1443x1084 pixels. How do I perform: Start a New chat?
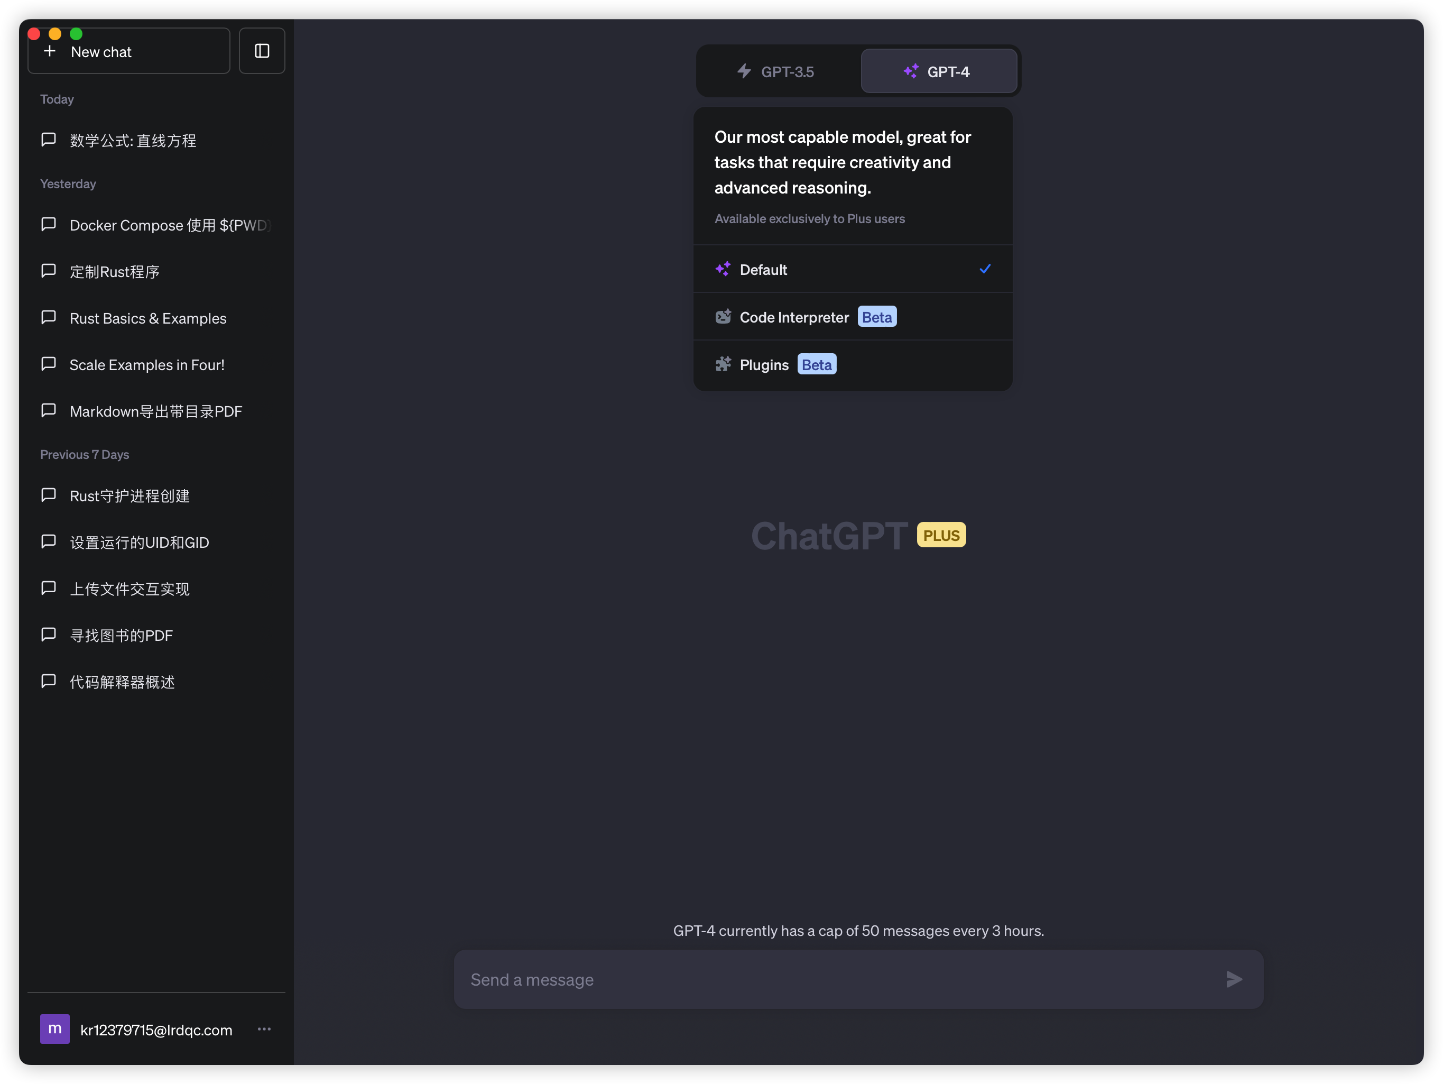(128, 51)
